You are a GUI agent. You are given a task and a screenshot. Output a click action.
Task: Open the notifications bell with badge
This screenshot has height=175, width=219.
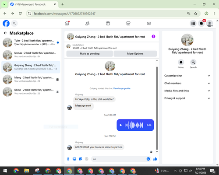201,23
